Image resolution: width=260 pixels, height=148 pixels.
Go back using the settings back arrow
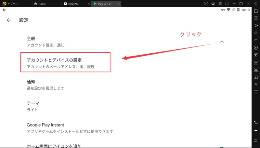9,20
